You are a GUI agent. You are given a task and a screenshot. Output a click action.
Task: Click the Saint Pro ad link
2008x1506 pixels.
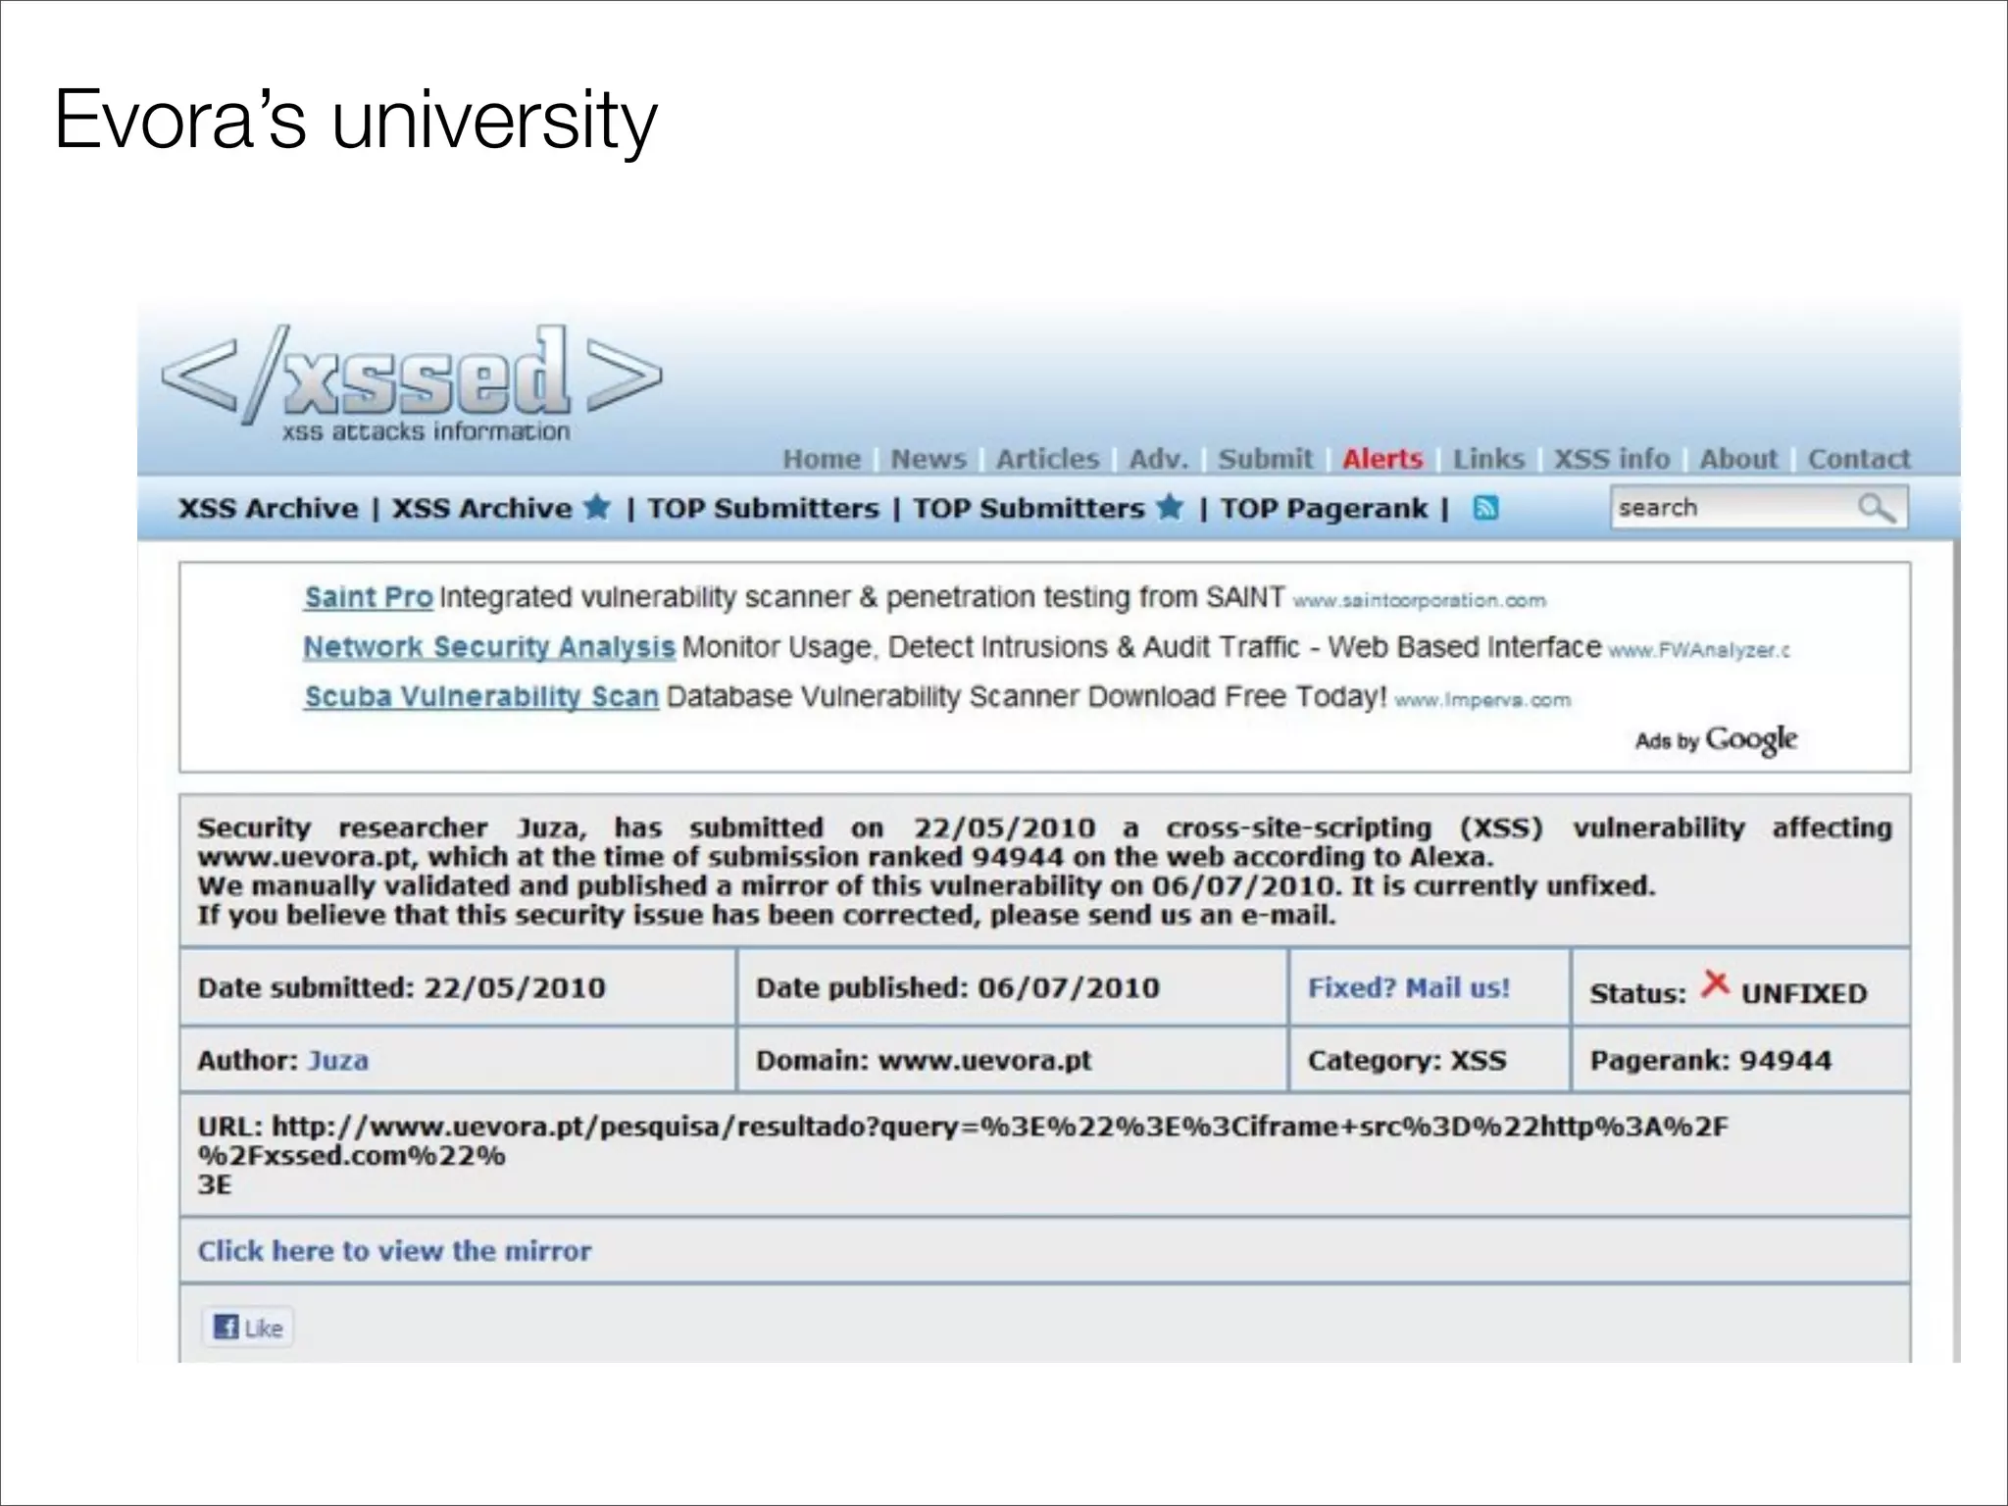[368, 597]
